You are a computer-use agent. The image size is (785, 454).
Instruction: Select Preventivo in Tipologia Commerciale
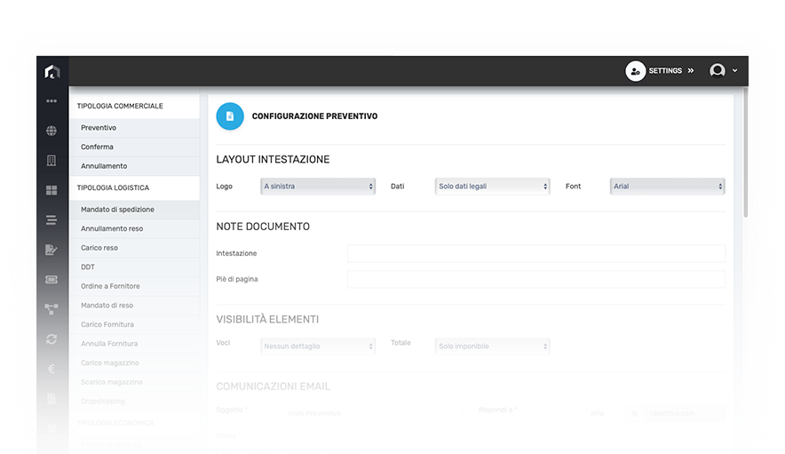[x=134, y=128]
